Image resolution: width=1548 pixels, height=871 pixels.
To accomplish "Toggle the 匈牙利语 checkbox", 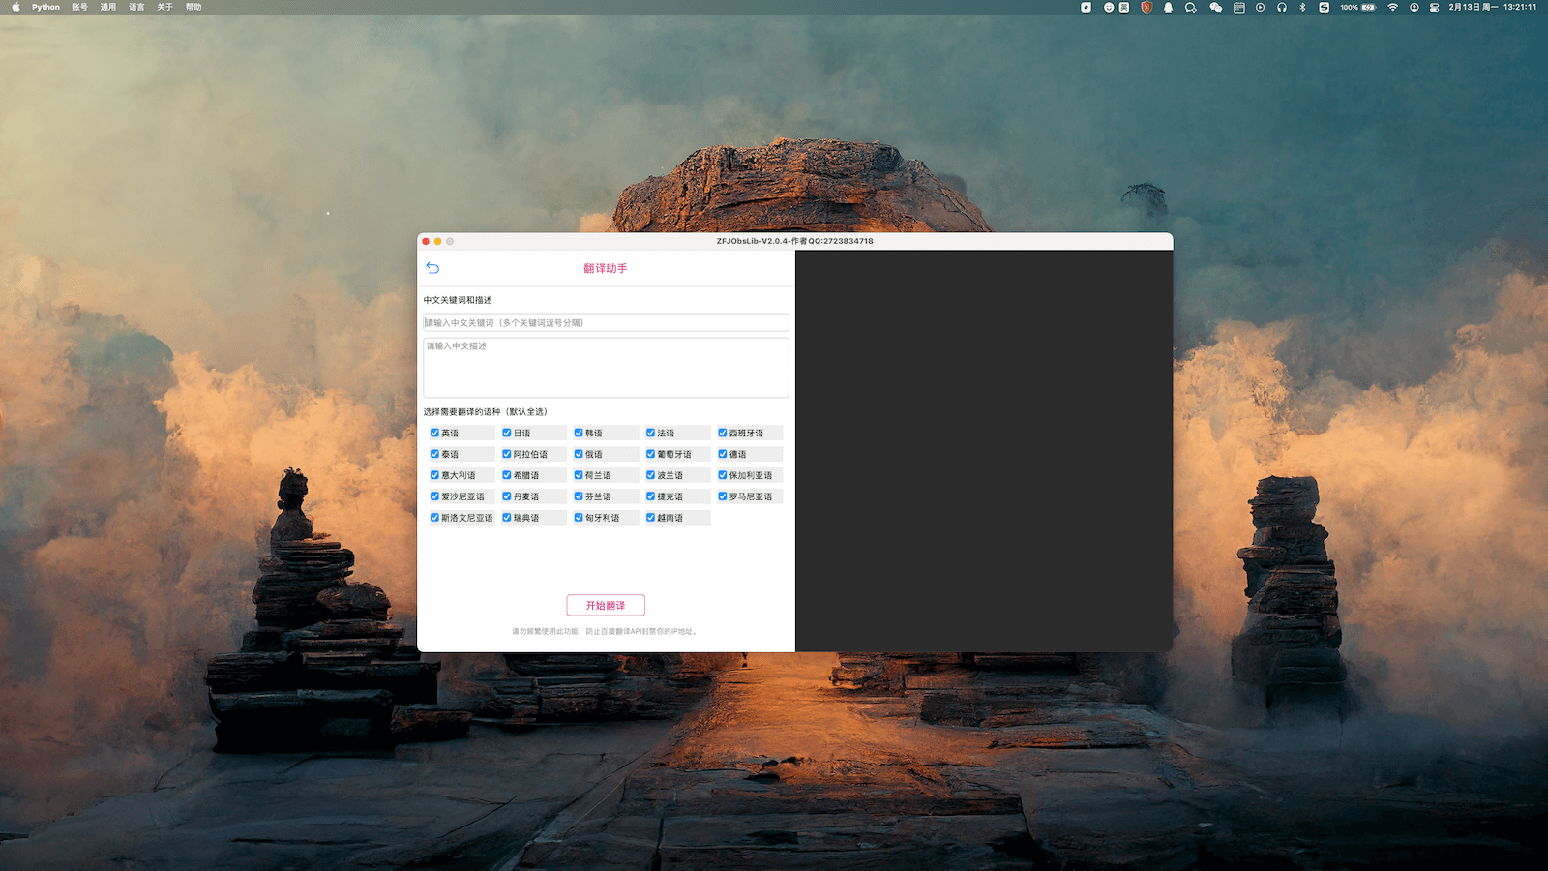I will tap(579, 518).
